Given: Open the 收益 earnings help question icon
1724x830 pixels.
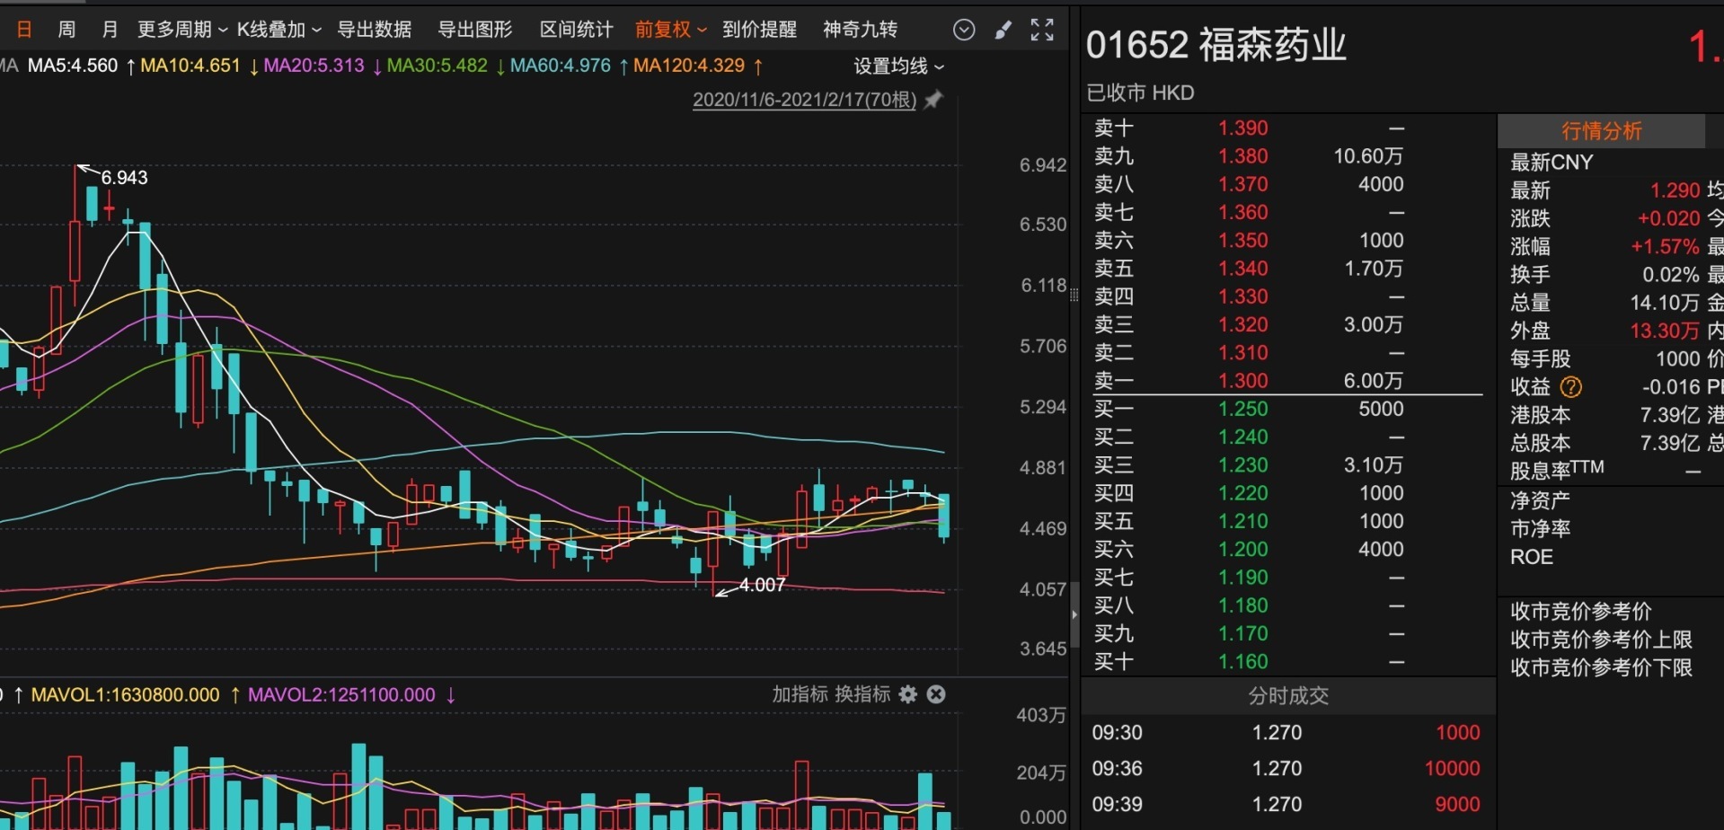Looking at the screenshot, I should click(x=1572, y=387).
